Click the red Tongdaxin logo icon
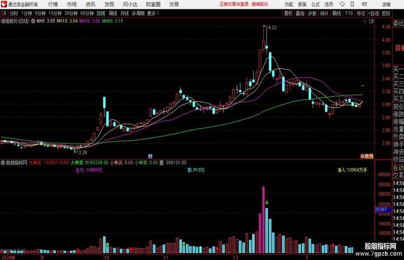The width and height of the screenshot is (404, 260). point(4,4)
